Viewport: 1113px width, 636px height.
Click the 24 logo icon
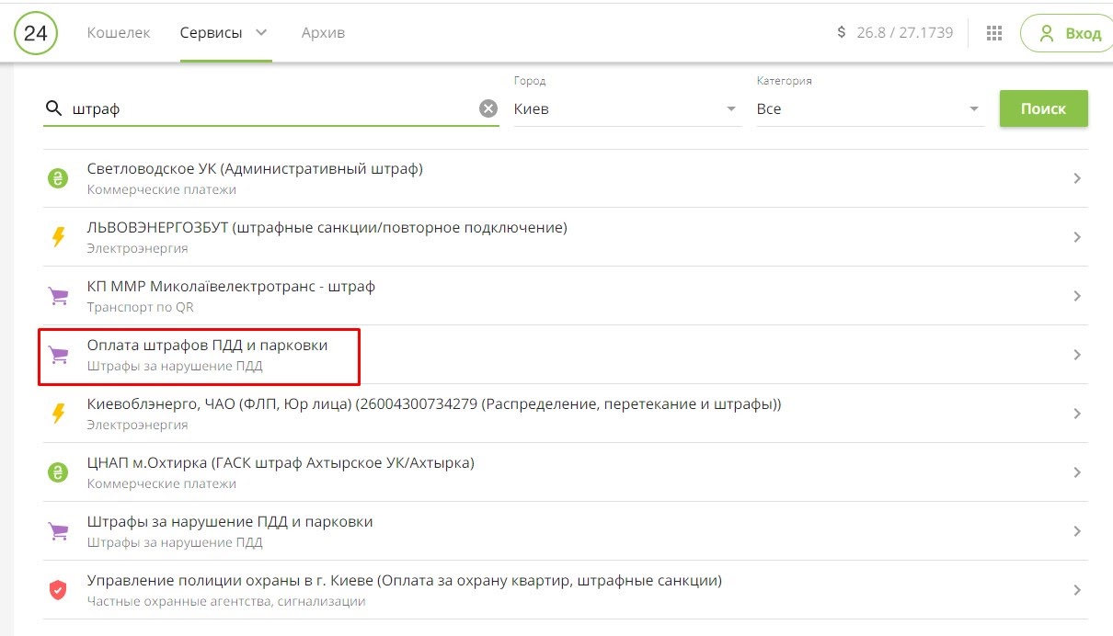36,33
